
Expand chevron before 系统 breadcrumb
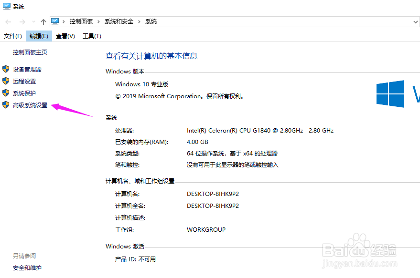(140, 21)
